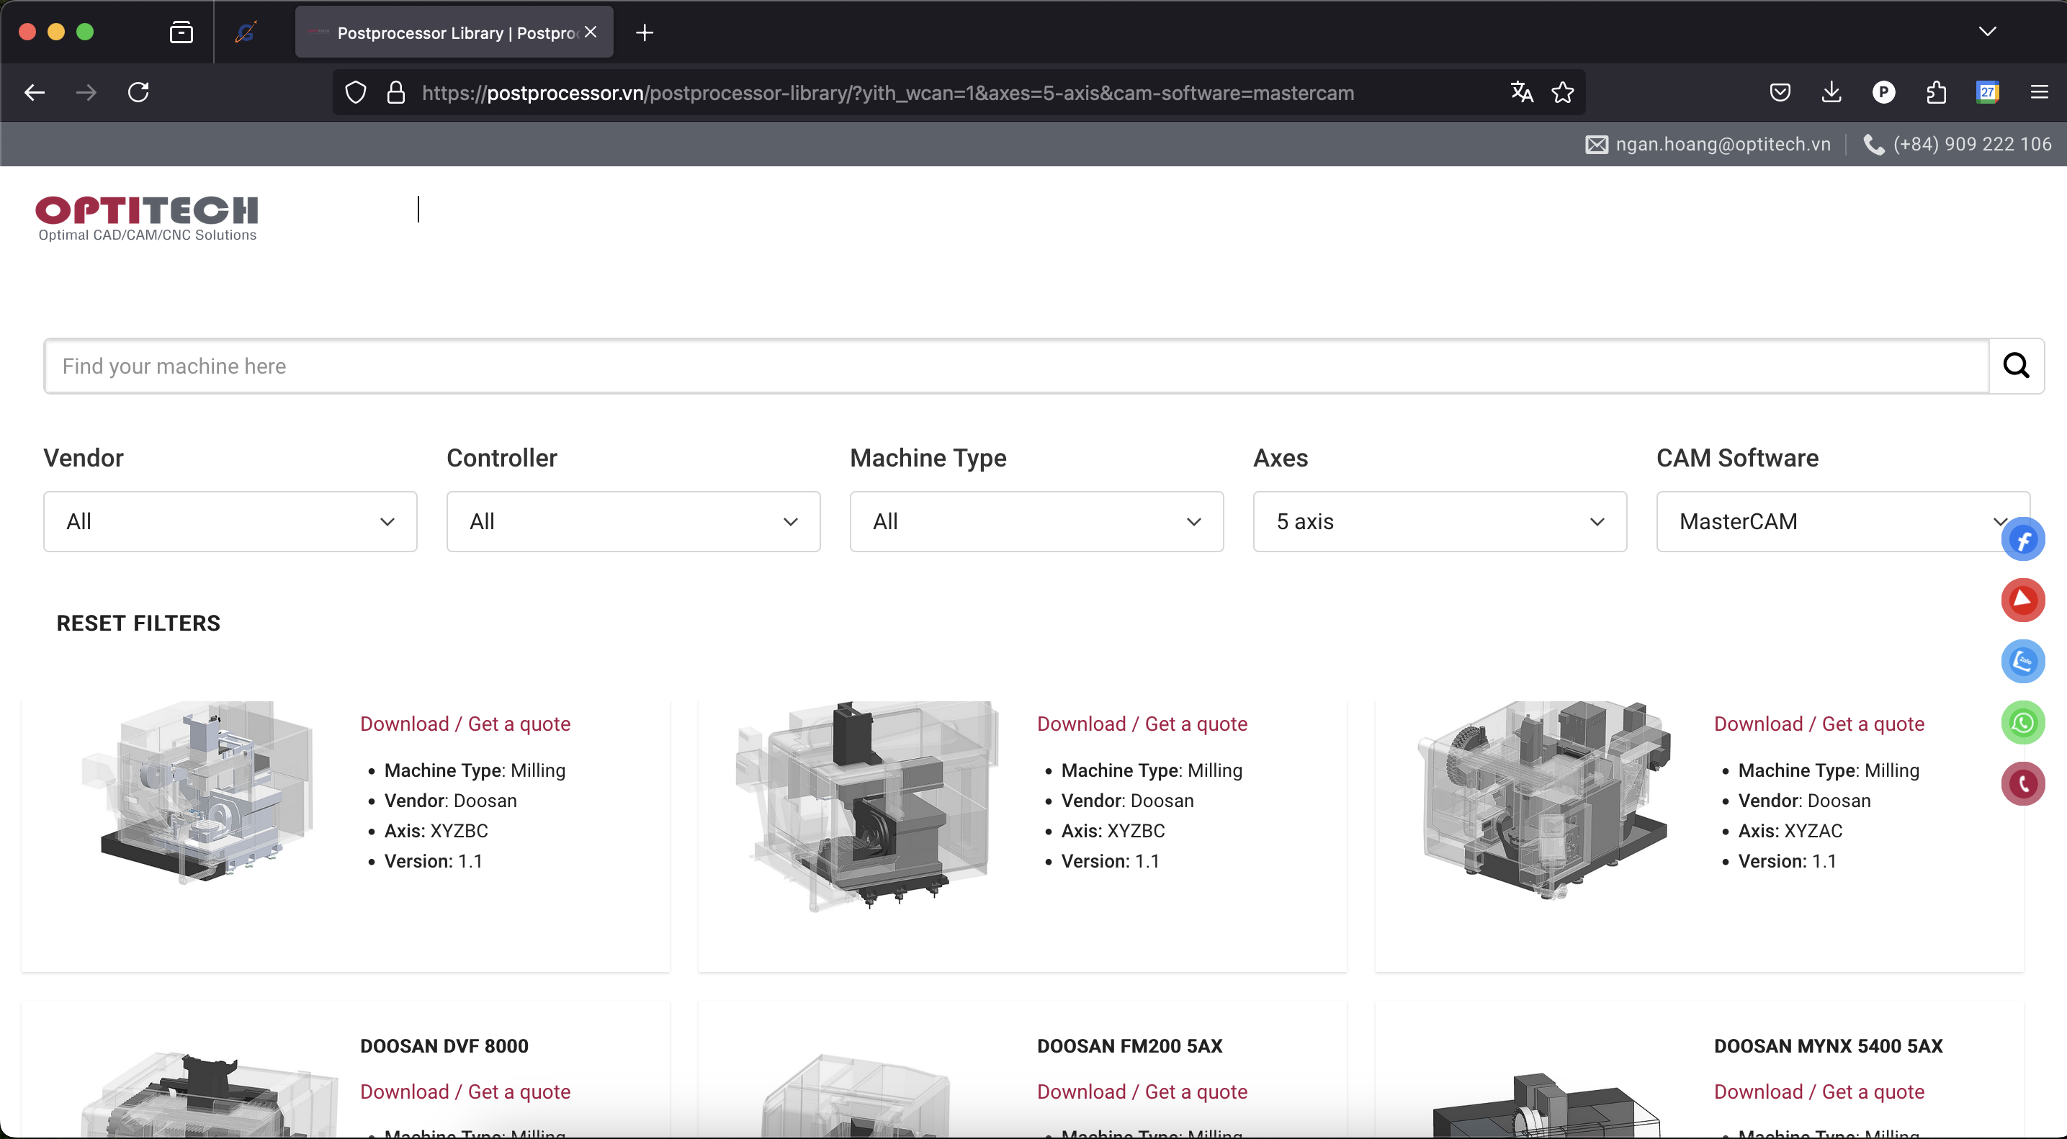Viewport: 2067px width, 1139px height.
Task: Open red YouTube floating icon
Action: click(x=2023, y=600)
